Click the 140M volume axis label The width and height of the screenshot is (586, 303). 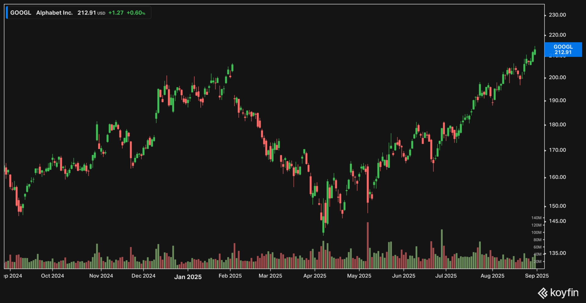536,218
